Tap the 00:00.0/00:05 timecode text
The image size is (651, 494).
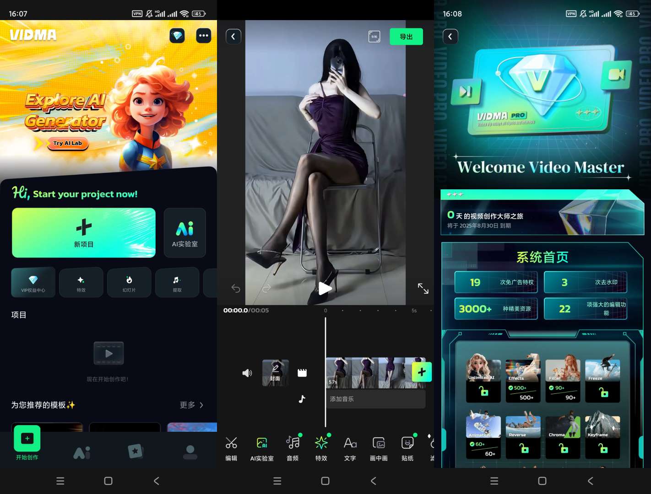click(x=246, y=310)
